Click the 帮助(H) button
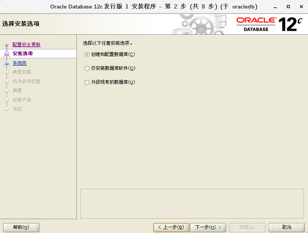 point(21,227)
